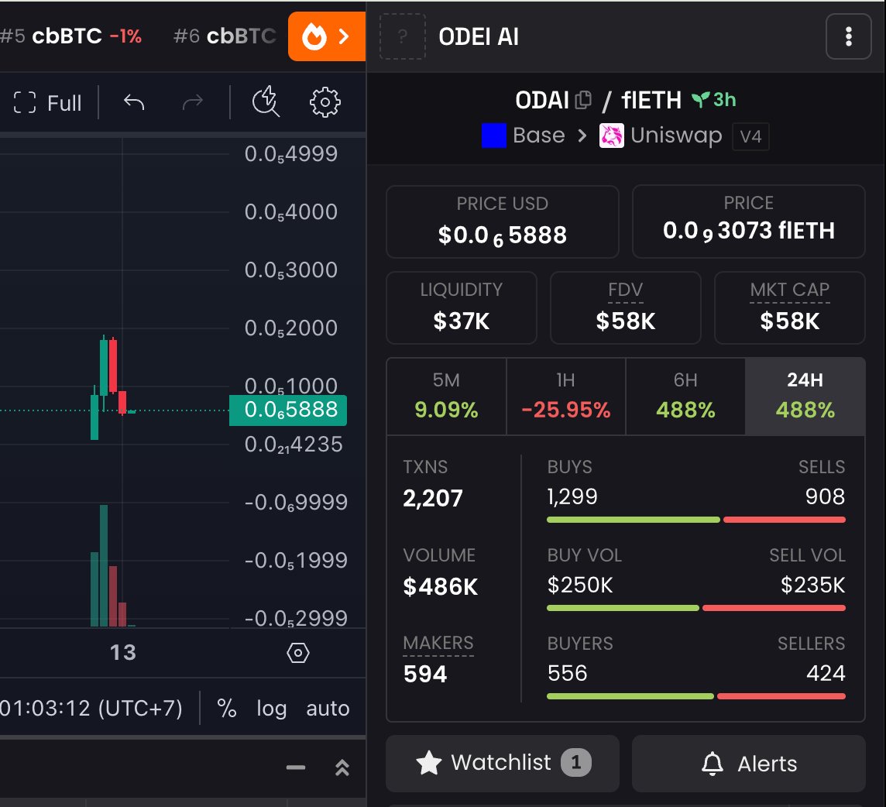
Task: Toggle percent scale on chart
Action: 227,708
